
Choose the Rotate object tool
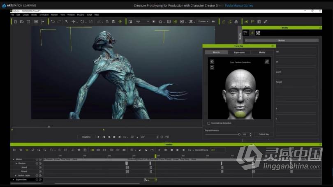(x=82, y=21)
